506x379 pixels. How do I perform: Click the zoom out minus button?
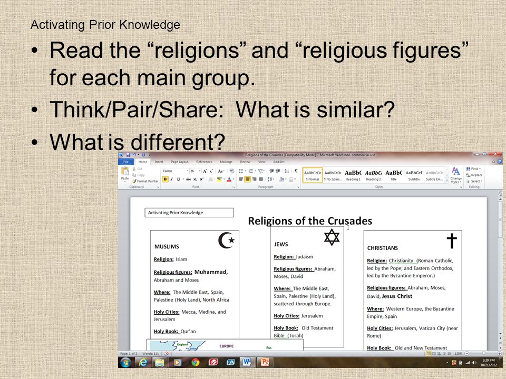click(466, 354)
